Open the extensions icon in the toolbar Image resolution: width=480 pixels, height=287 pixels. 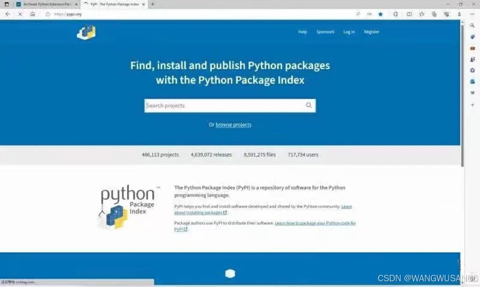point(396,14)
